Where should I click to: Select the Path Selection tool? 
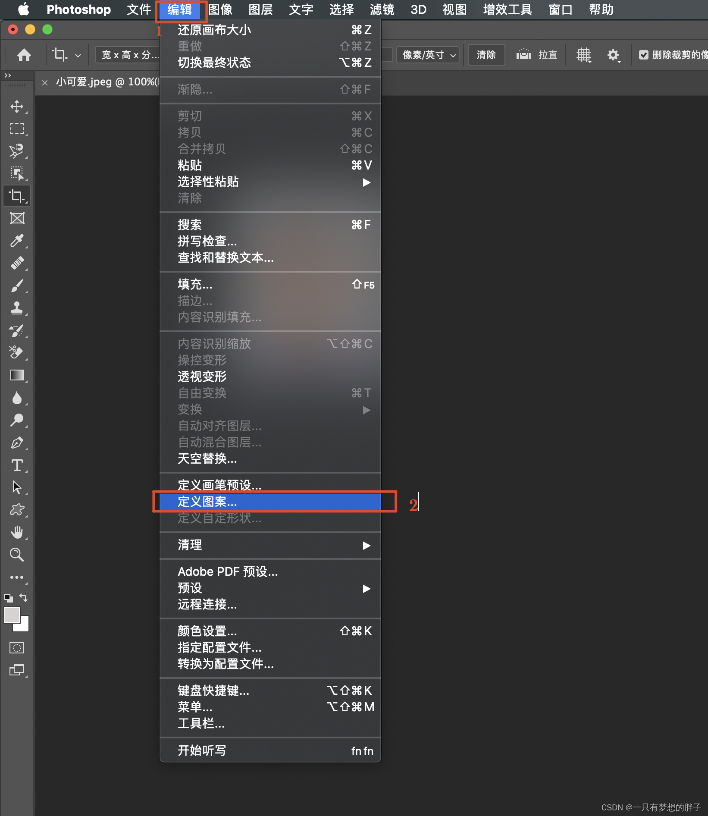[17, 487]
